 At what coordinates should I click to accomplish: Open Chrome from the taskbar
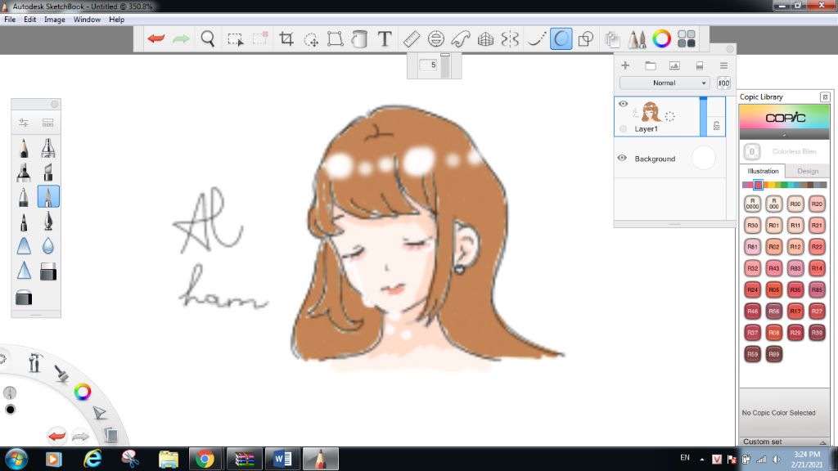205,459
